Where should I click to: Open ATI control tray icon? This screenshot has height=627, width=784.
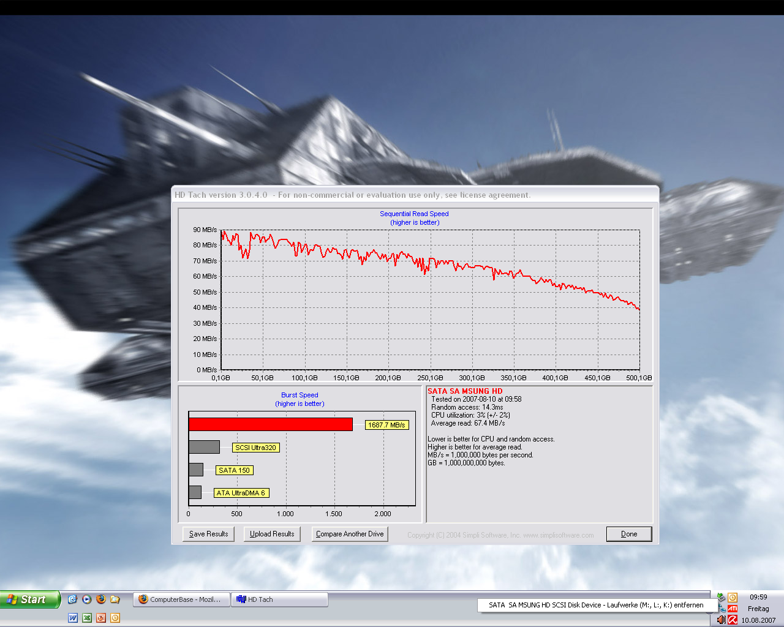click(733, 609)
